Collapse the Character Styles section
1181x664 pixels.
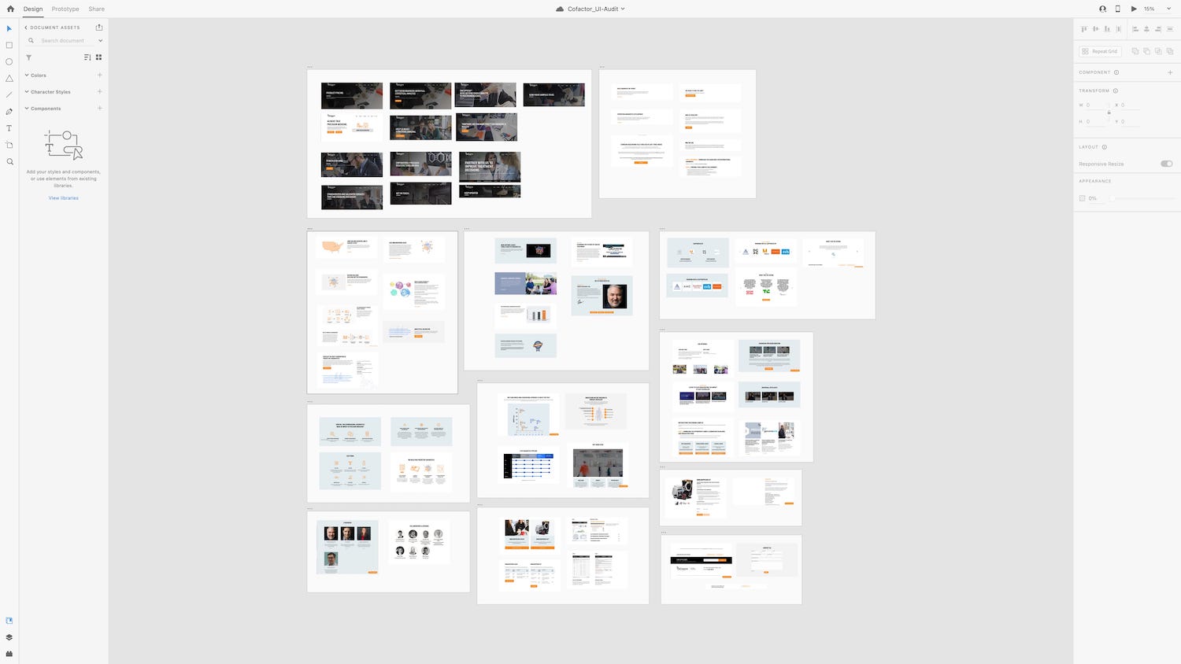27,91
